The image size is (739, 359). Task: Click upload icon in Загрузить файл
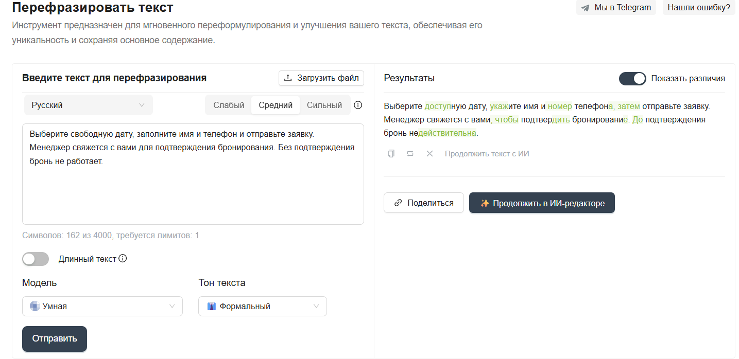point(288,78)
